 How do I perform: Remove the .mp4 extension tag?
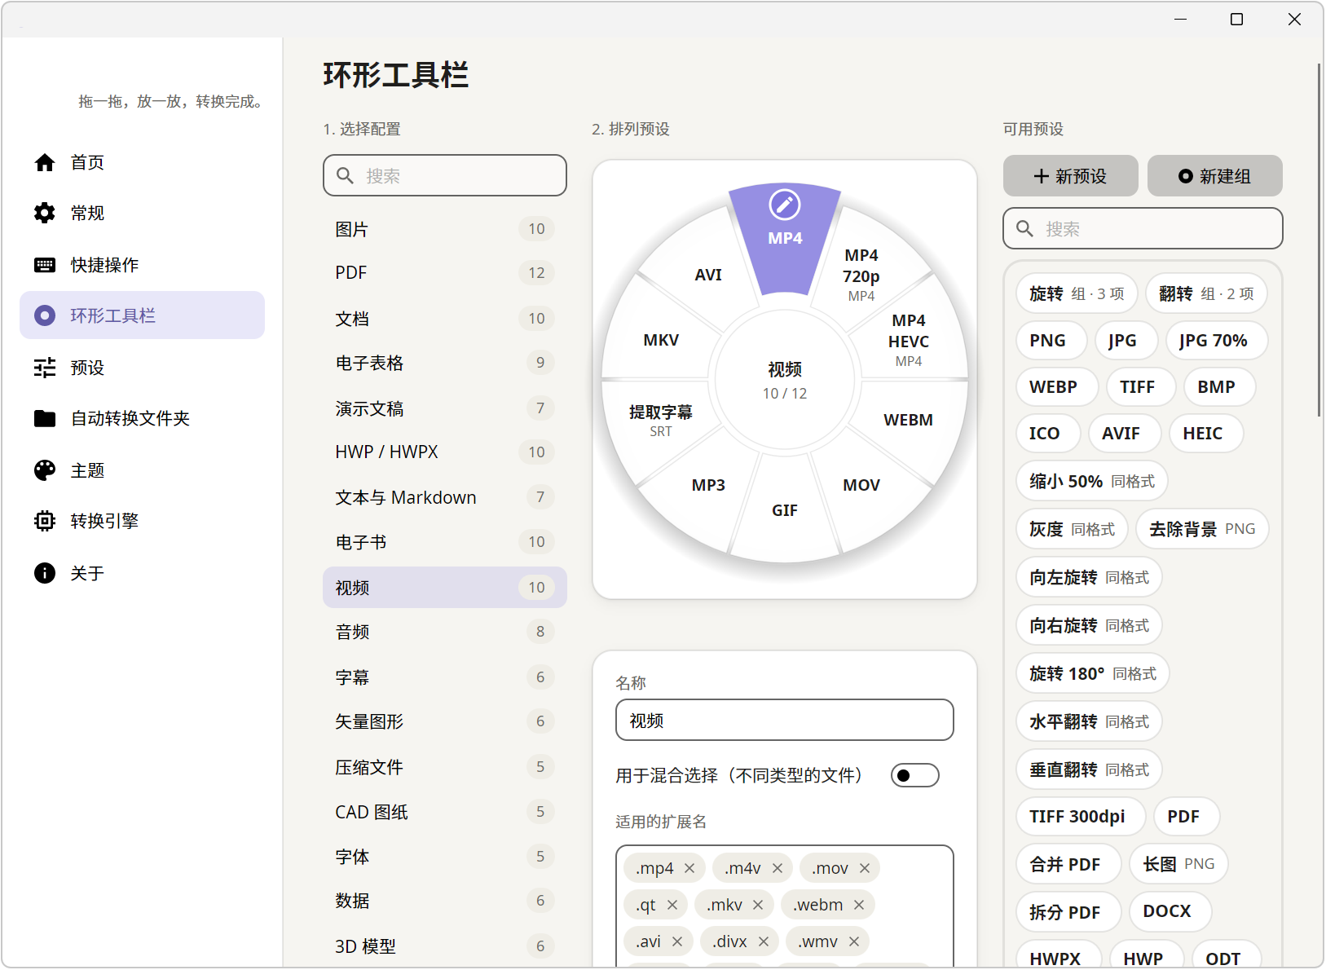(x=689, y=868)
